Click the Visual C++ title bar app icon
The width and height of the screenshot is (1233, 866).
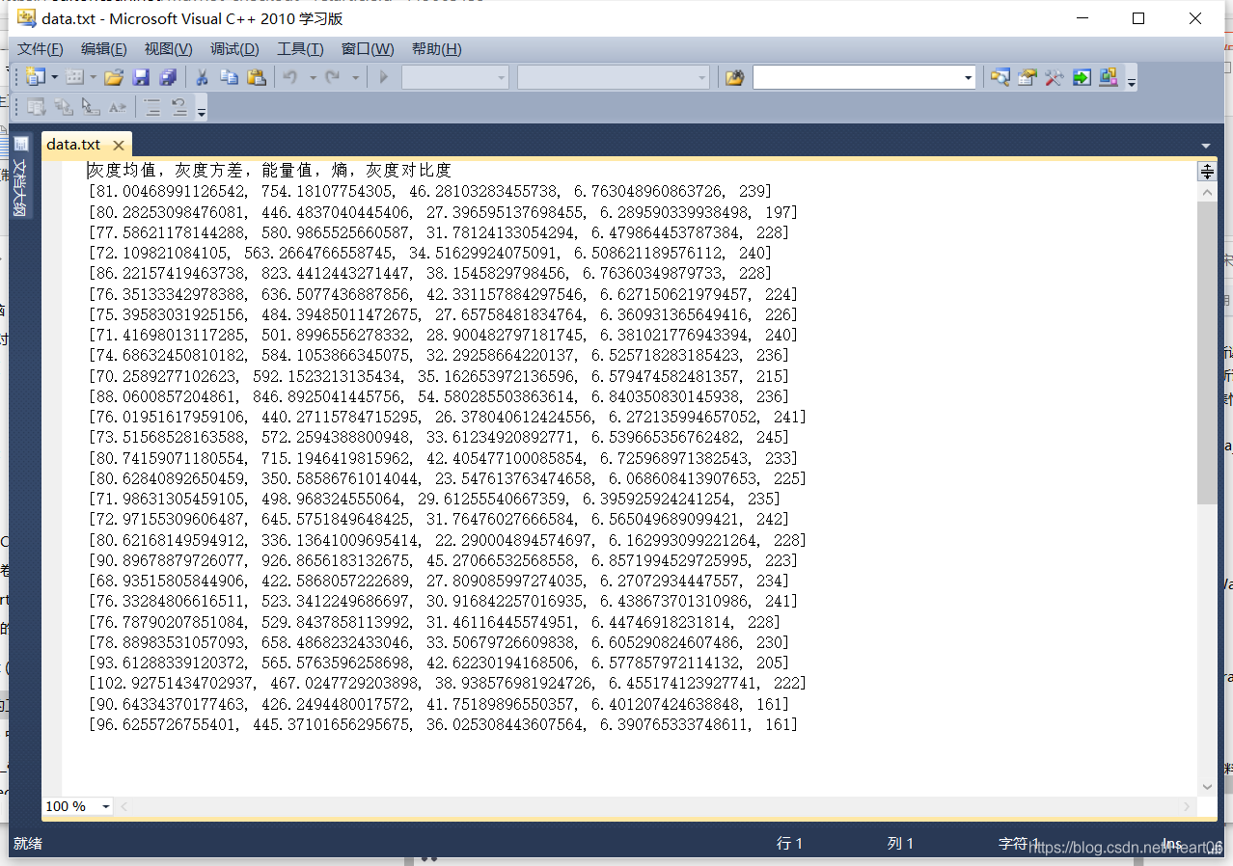pyautogui.click(x=26, y=18)
